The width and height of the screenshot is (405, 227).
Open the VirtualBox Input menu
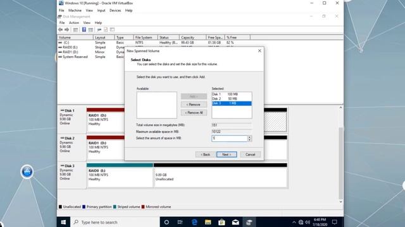tap(101, 10)
